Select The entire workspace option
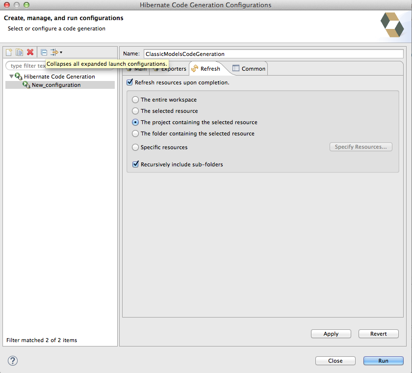Viewport: 412px width, 373px height. click(x=135, y=100)
